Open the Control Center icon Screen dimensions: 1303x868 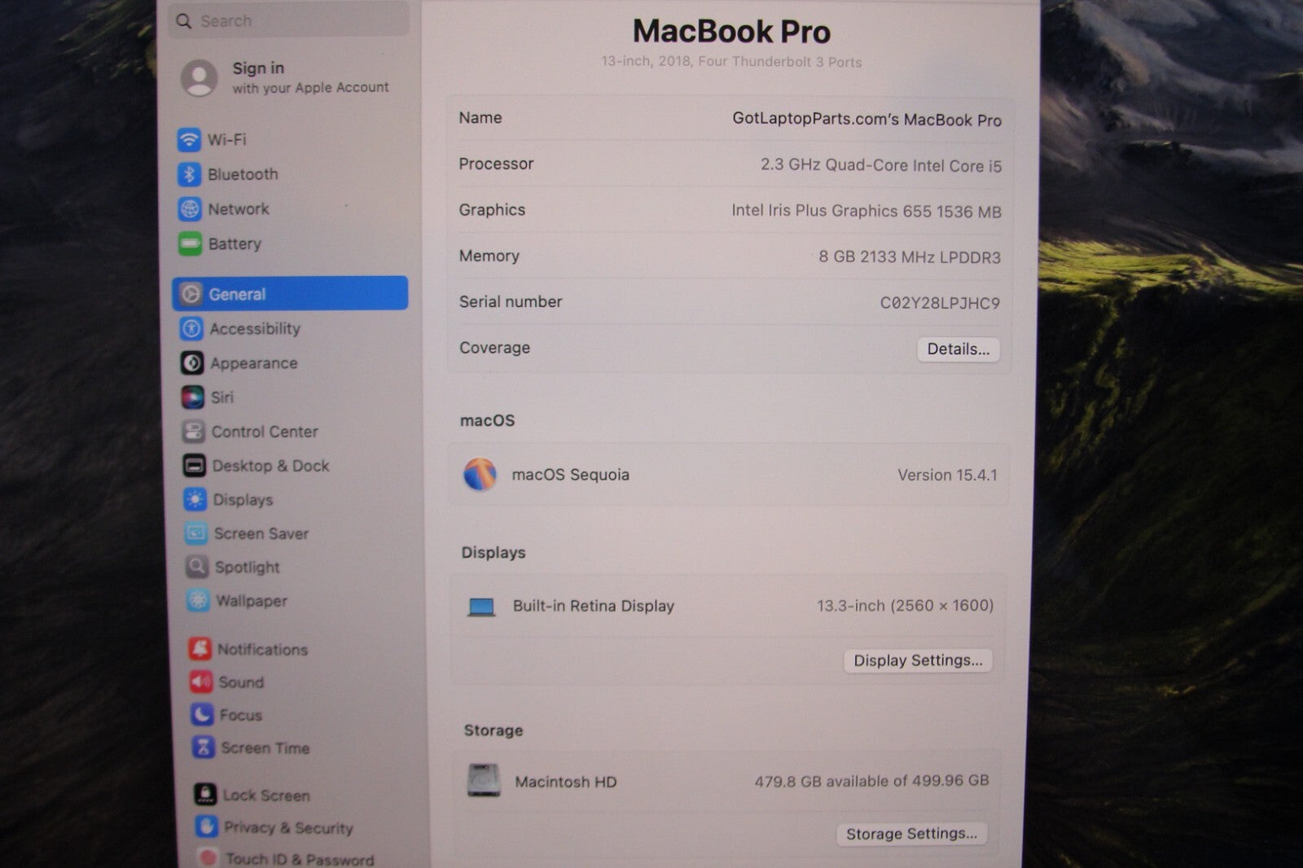pyautogui.click(x=194, y=432)
